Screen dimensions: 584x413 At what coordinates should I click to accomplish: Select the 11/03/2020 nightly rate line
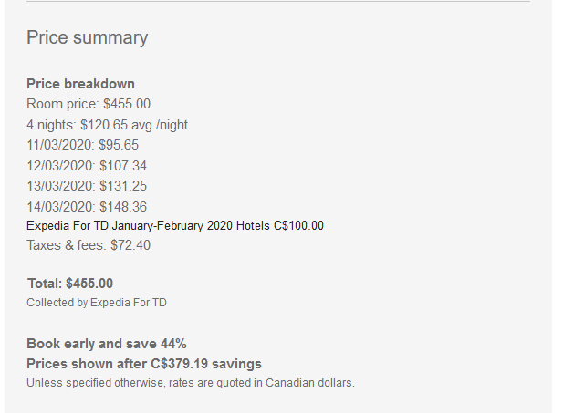coord(82,145)
